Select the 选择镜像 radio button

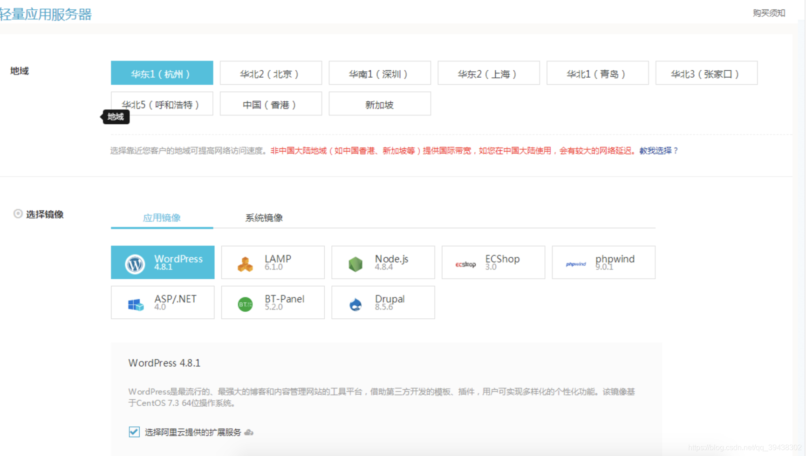coord(18,213)
